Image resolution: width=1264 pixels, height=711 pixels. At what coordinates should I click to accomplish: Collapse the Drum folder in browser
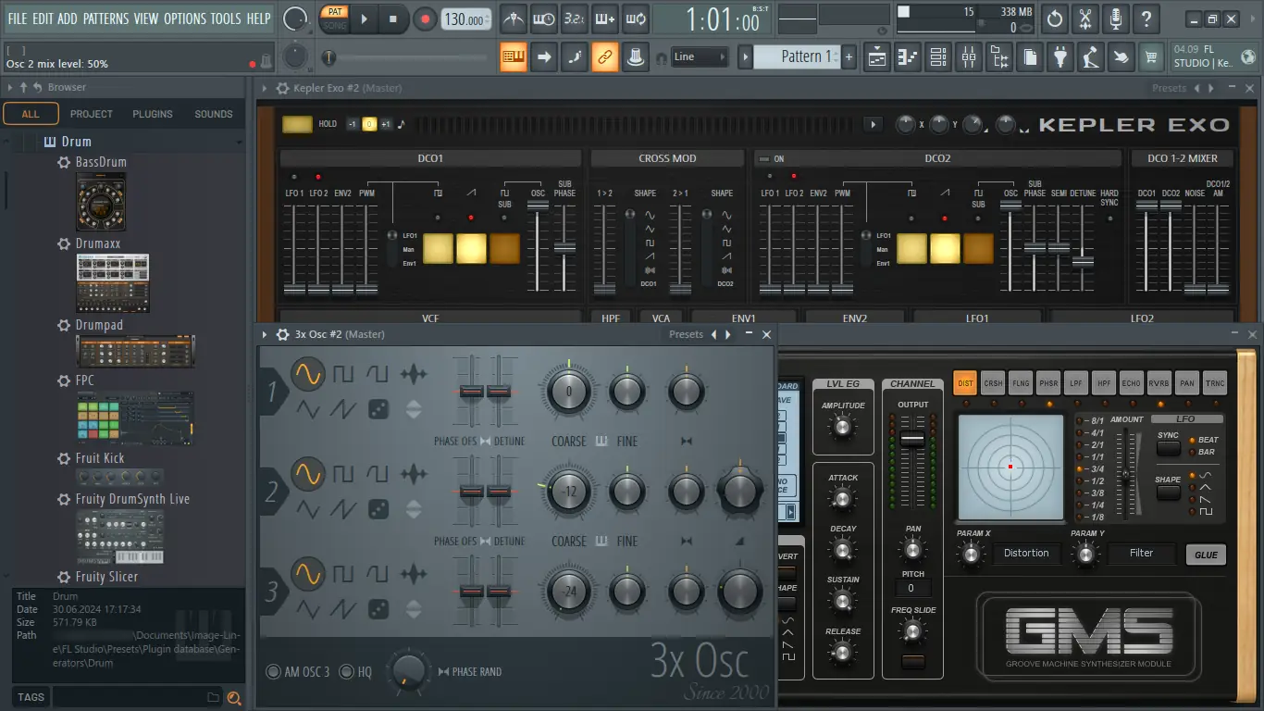pos(76,142)
